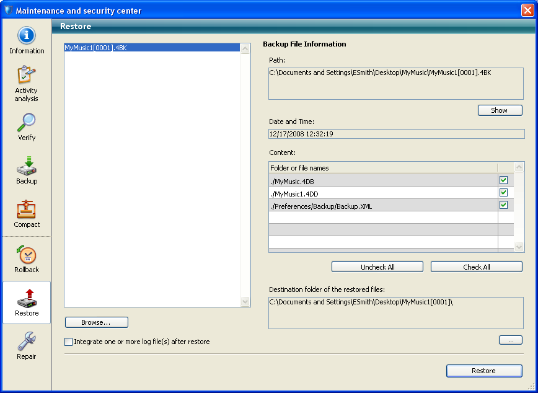Select the Compact tool icon

(27, 214)
